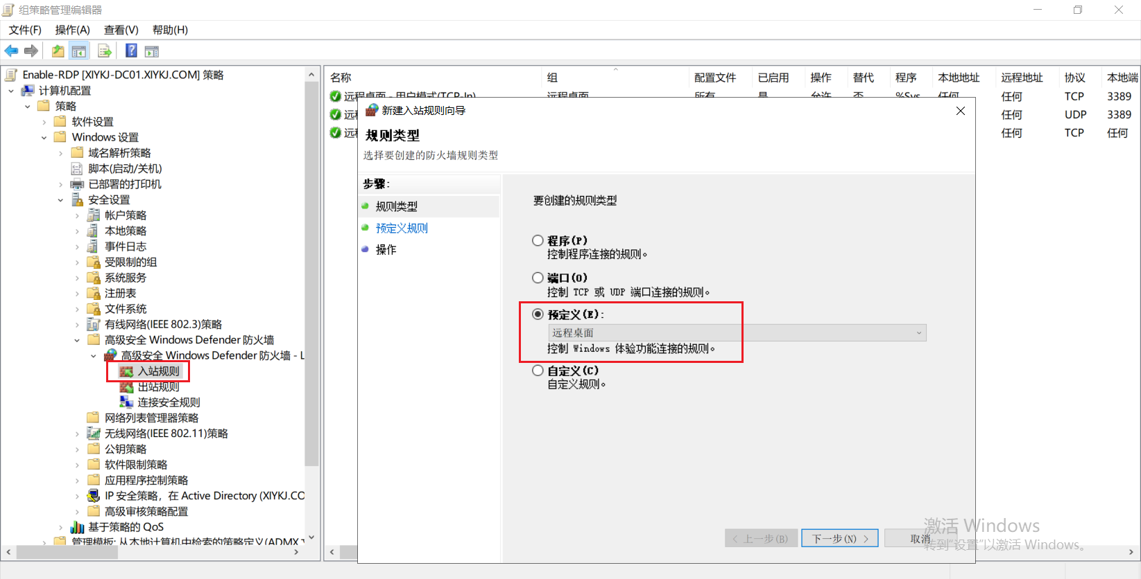Viewport: 1141px width, 579px height.
Task: Close the 新建入站规则向导 dialog
Action: pos(961,111)
